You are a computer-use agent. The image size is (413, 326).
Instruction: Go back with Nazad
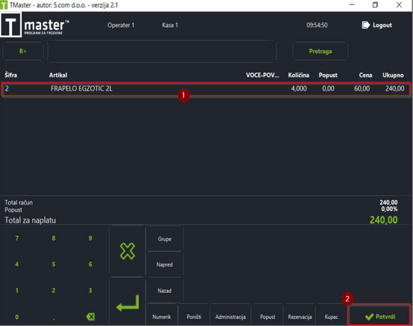164,290
